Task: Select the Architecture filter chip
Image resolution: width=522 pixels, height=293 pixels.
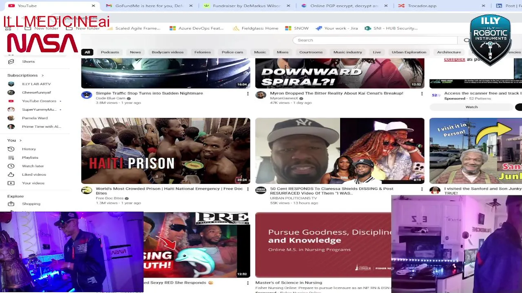Action: pyautogui.click(x=449, y=52)
